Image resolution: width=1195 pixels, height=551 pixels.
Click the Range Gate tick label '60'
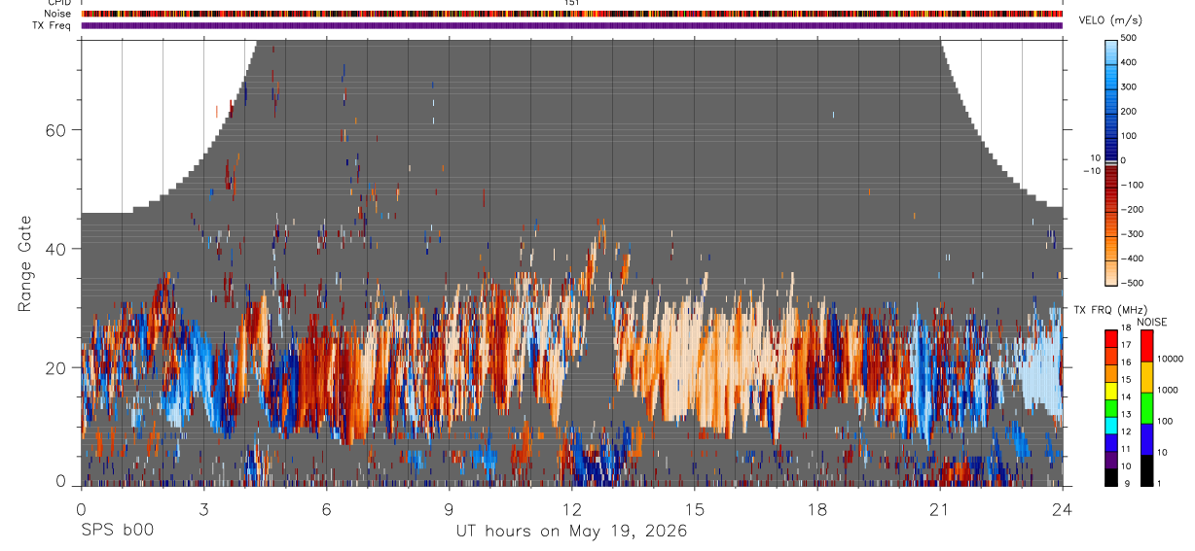click(x=57, y=129)
